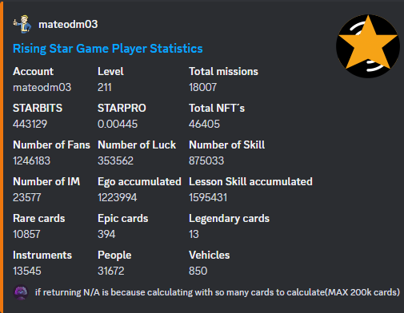This screenshot has height=313, width=404.
Task: Click the Vehicles count 850
Action: (198, 271)
